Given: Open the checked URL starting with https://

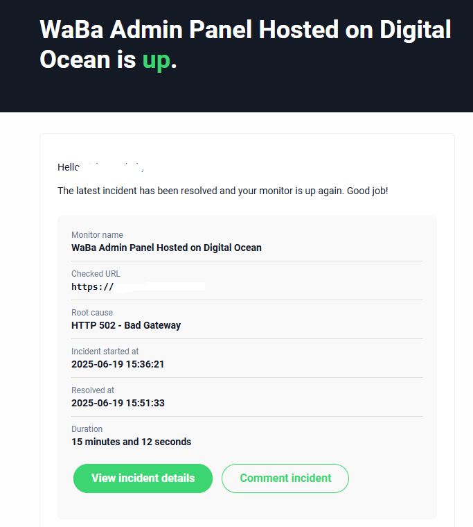Looking at the screenshot, I should pyautogui.click(x=138, y=286).
